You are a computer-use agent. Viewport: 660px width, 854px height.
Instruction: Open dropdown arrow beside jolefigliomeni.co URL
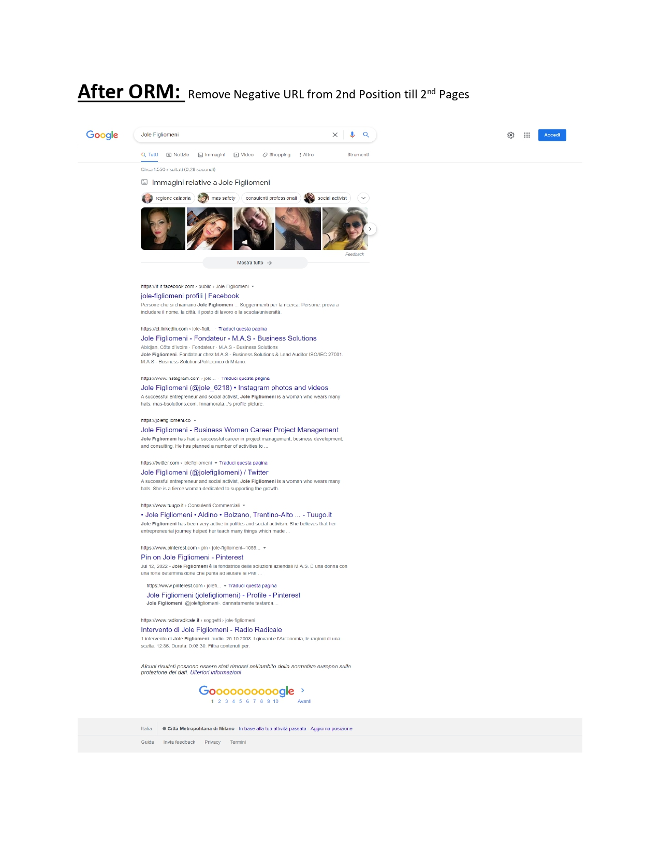click(x=195, y=421)
